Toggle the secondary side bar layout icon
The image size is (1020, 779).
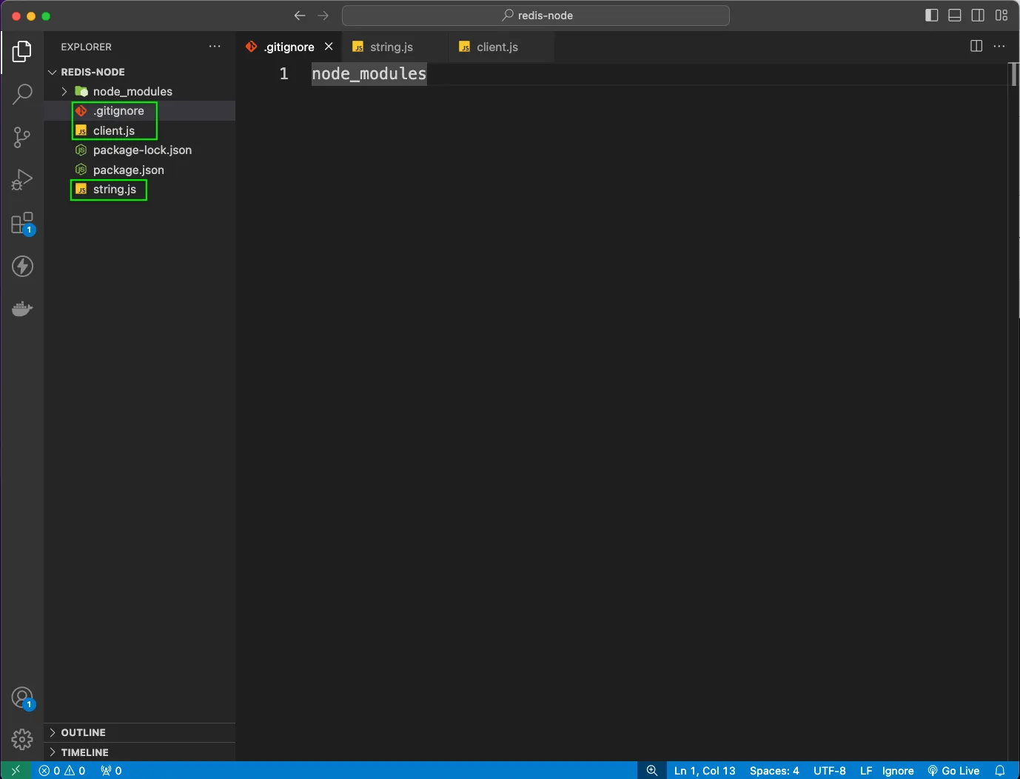(978, 16)
